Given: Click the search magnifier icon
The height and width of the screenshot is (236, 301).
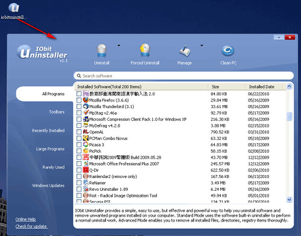Looking at the screenshot, I should pyautogui.click(x=79, y=76).
